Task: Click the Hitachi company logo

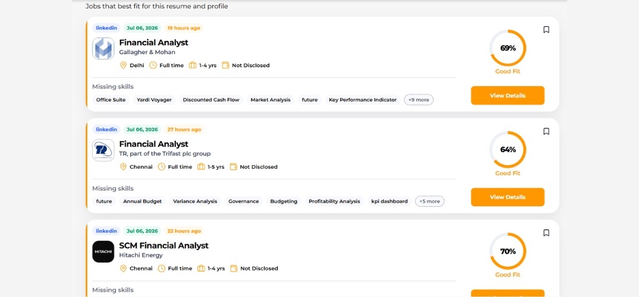Action: click(103, 251)
